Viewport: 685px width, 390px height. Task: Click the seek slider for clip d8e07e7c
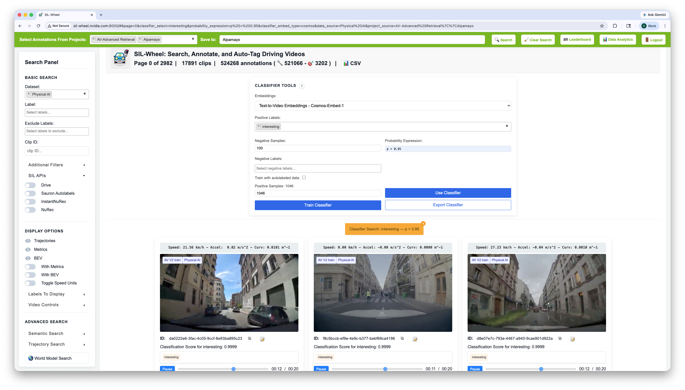tap(530, 369)
